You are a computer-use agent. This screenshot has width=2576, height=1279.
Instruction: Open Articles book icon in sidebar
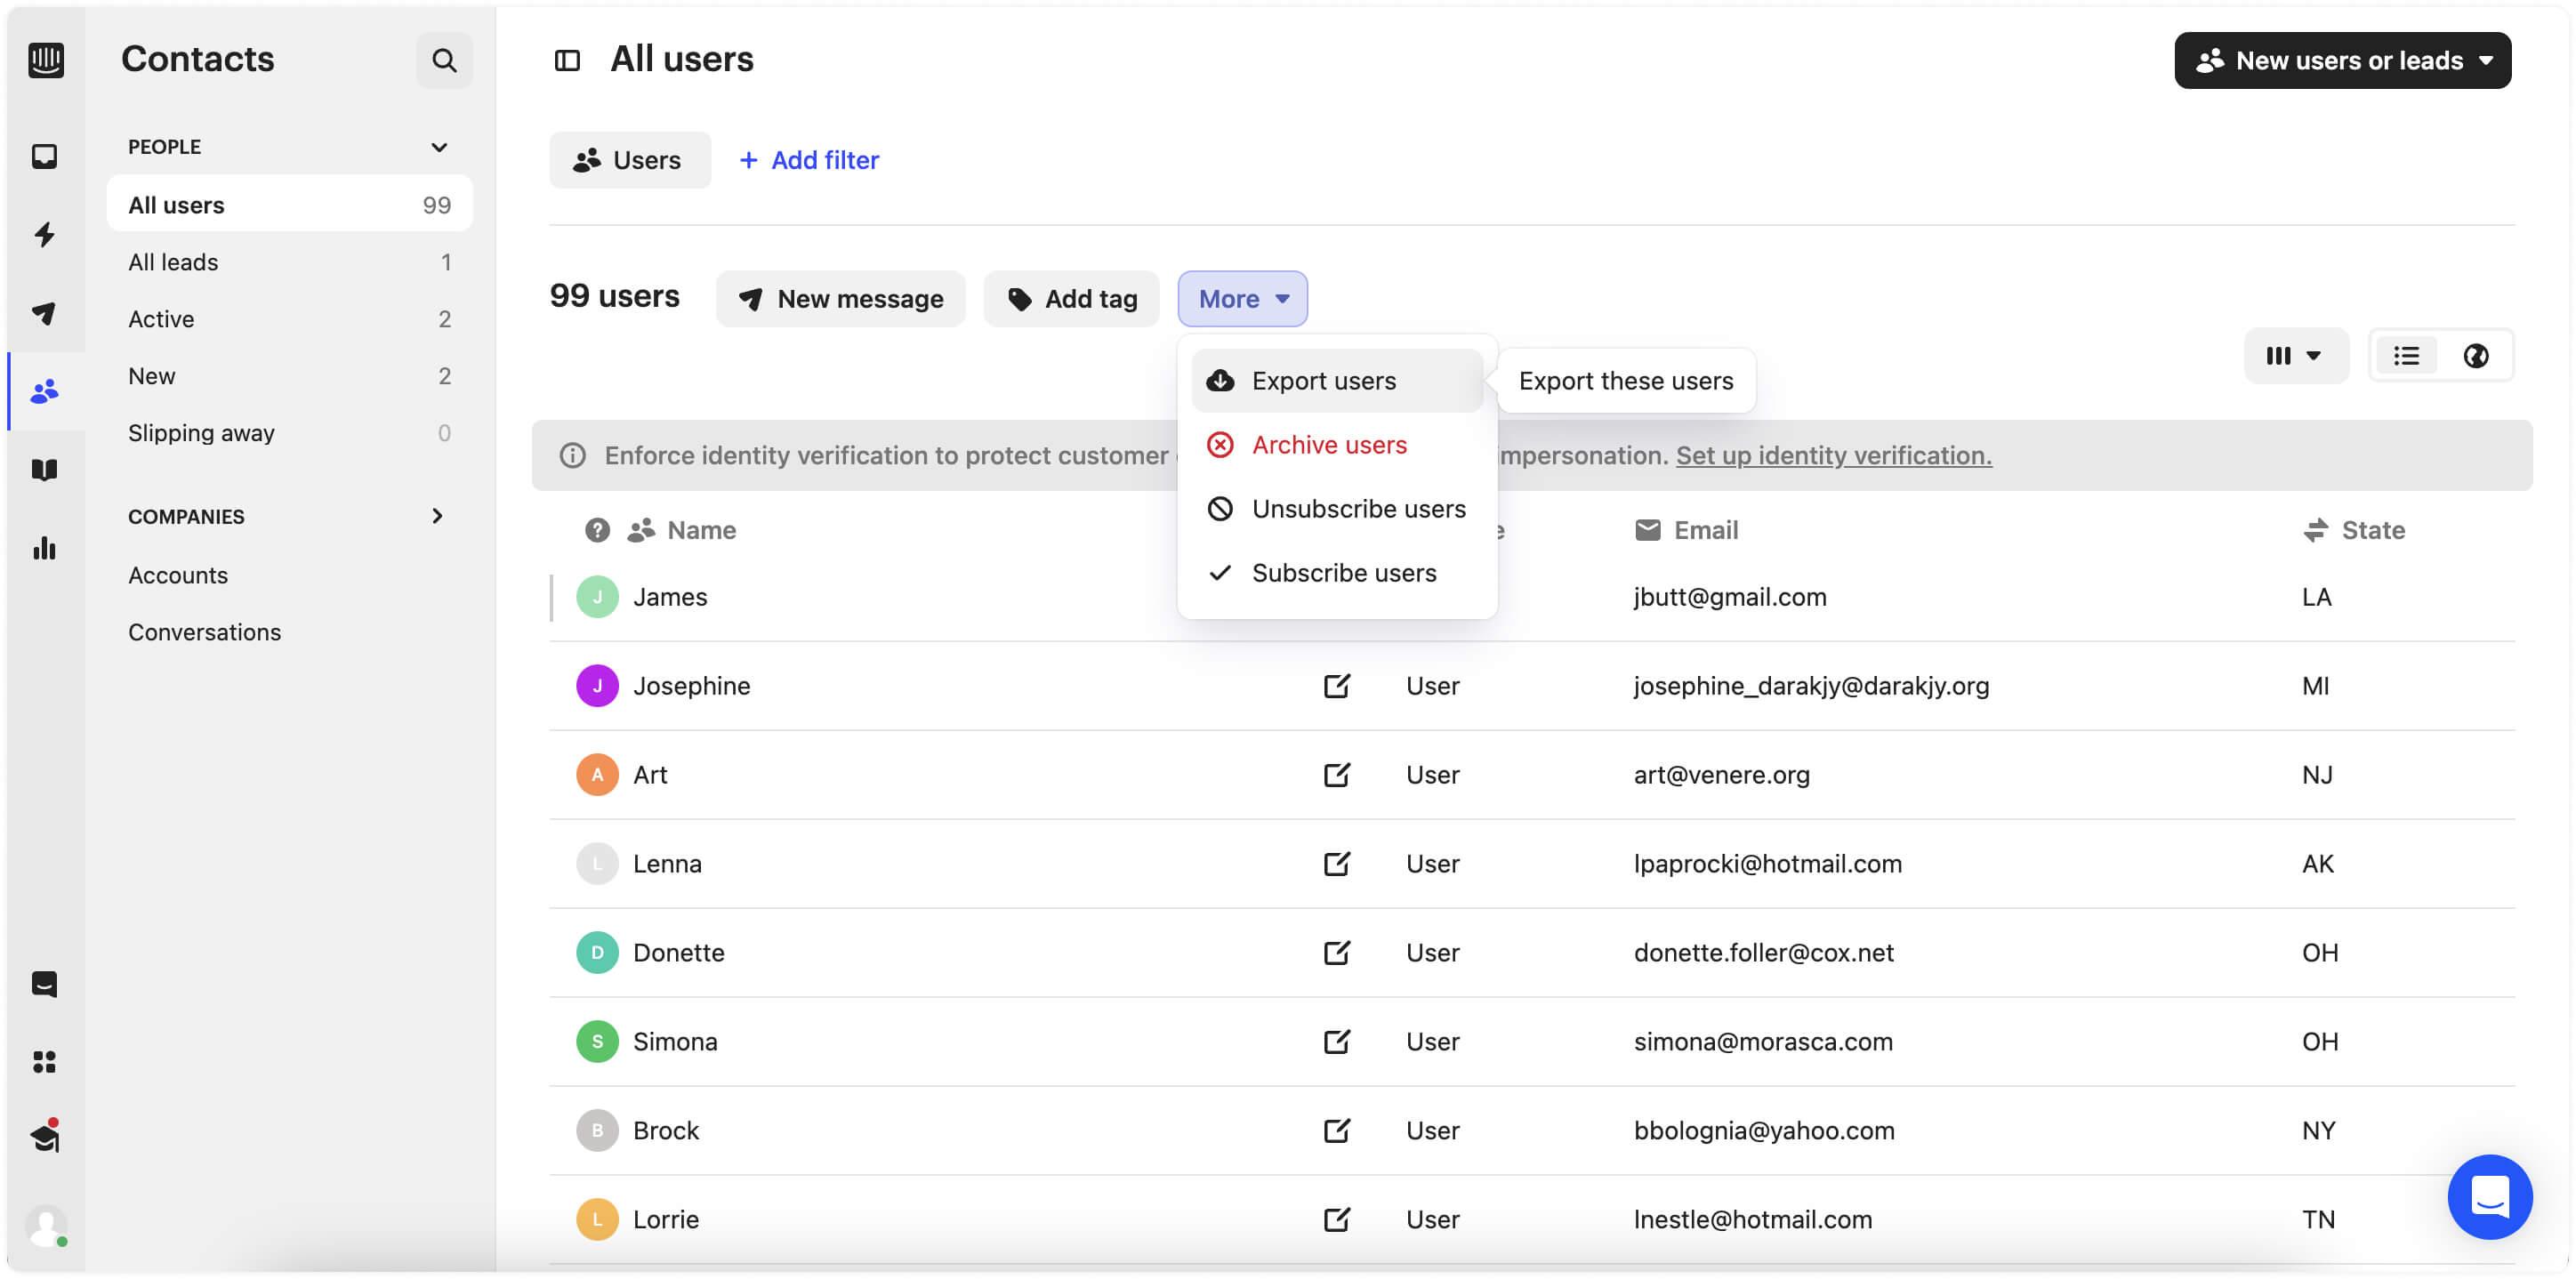pos(44,470)
